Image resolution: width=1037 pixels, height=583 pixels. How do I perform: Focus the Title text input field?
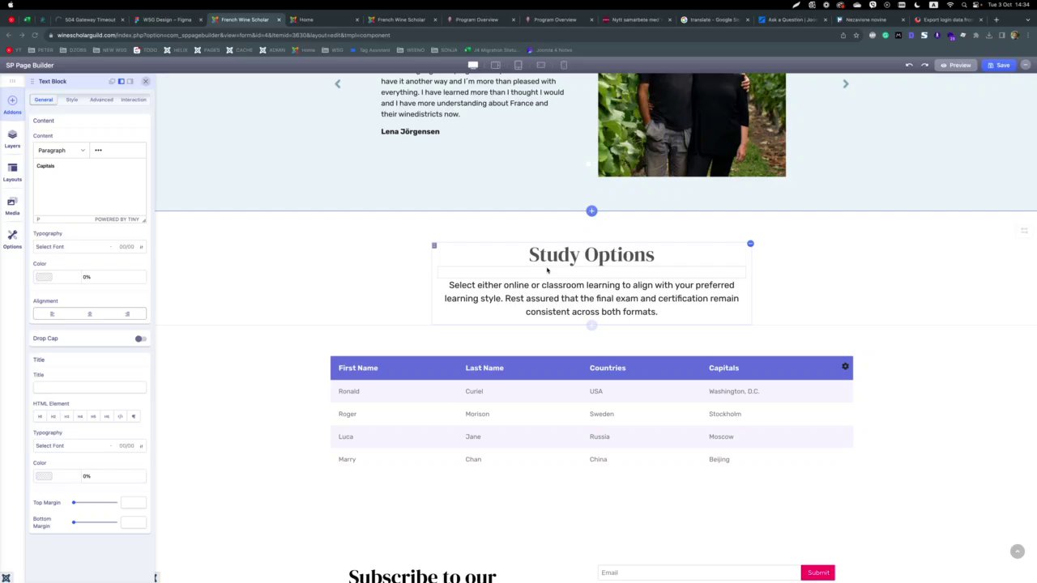point(90,387)
